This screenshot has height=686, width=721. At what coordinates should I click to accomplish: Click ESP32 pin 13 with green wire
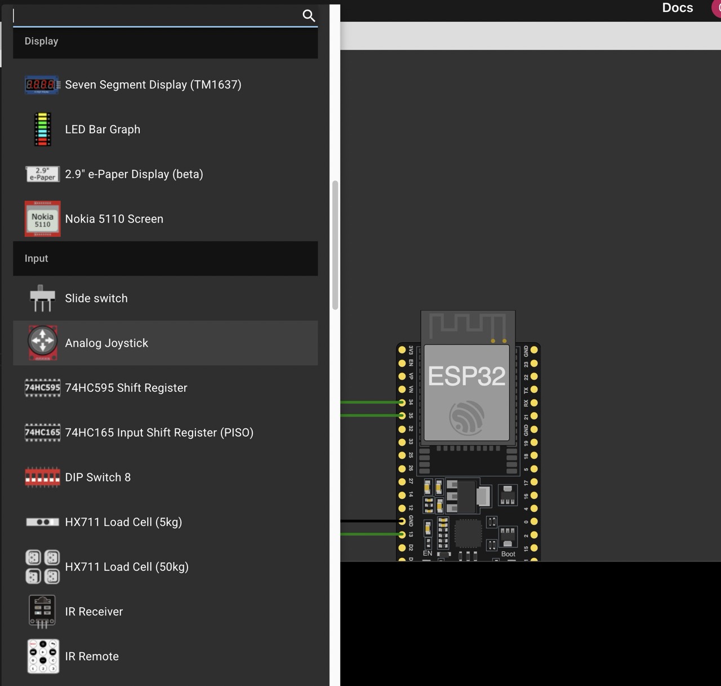tap(402, 534)
